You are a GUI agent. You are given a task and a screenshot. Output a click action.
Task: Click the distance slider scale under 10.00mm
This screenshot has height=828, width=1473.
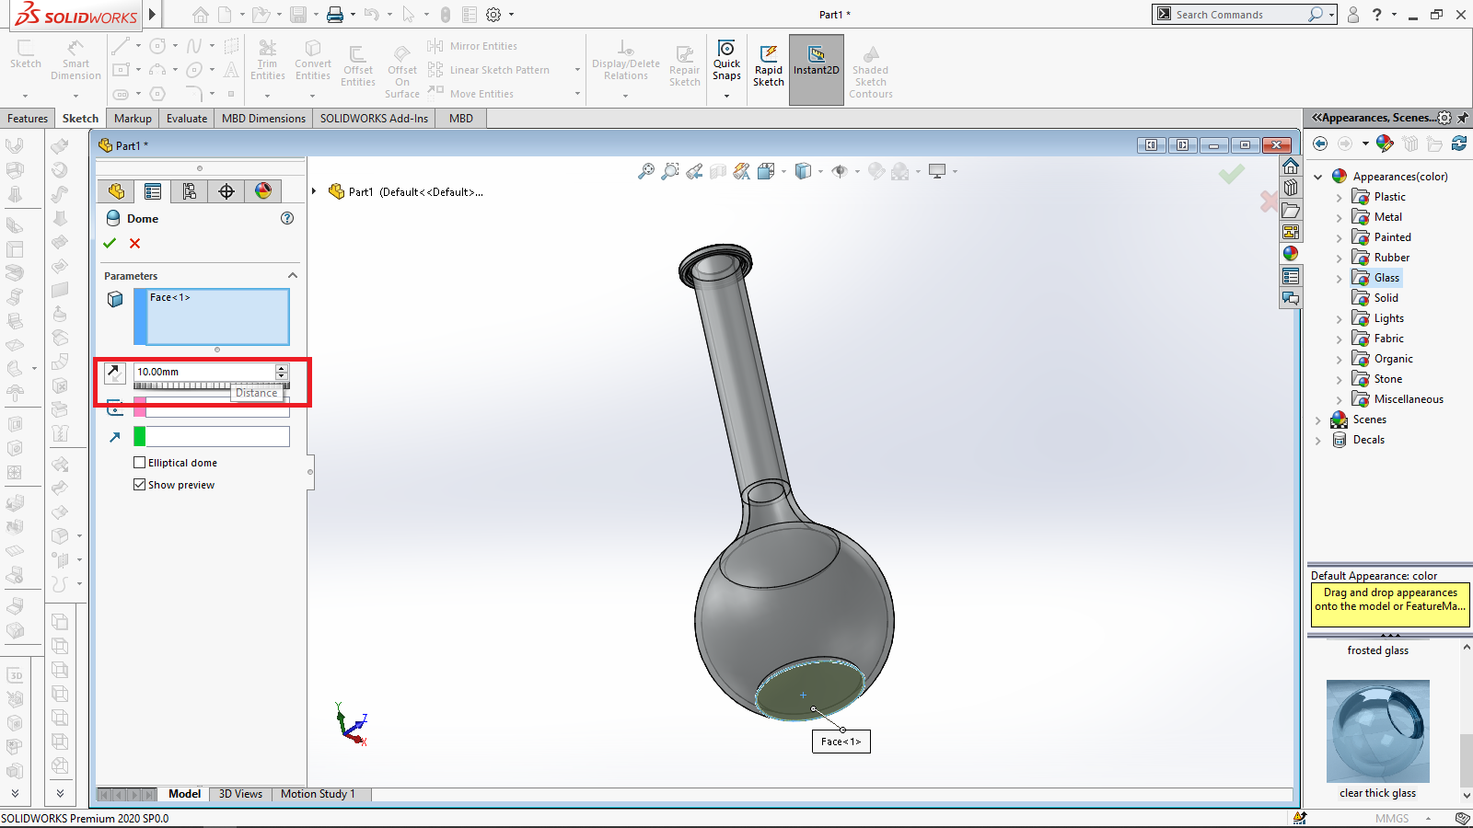[x=184, y=385]
